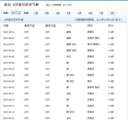The width and height of the screenshot is (128, 120).
Task: Click the date cell 2013-08-12
Action: 9,100
